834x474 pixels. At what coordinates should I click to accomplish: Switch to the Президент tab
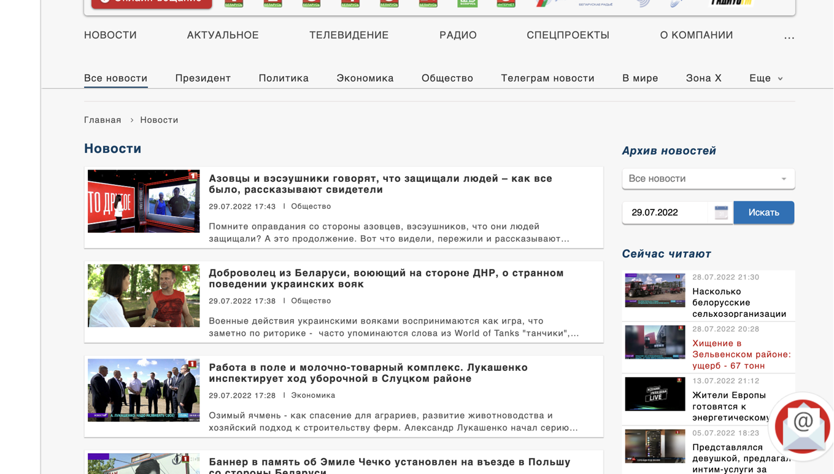(203, 78)
